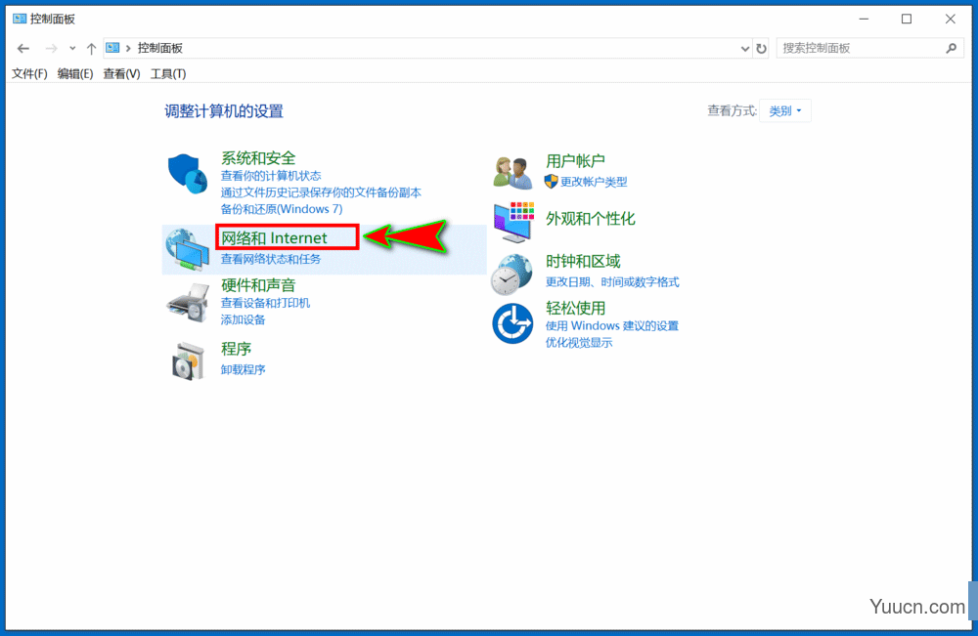Click the UAC shield icon beside 更改帐户类型
978x636 pixels.
click(551, 182)
